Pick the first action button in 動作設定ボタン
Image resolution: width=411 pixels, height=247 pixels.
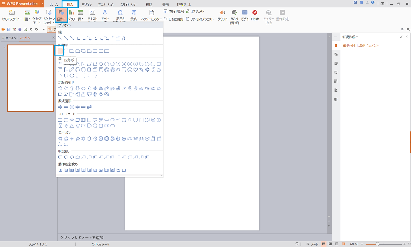[x=60, y=170]
